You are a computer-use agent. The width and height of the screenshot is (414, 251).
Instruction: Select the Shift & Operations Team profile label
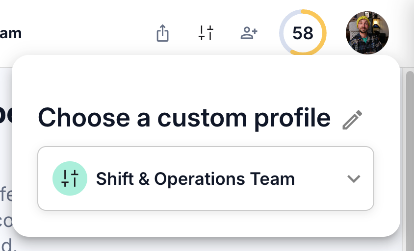coord(195,179)
